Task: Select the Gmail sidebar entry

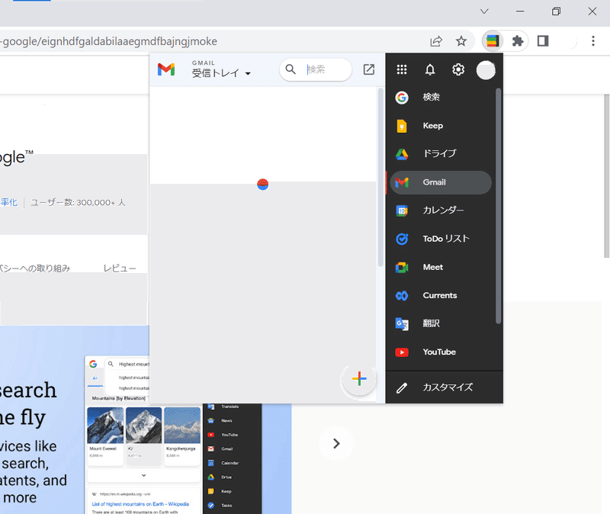Action: click(441, 182)
